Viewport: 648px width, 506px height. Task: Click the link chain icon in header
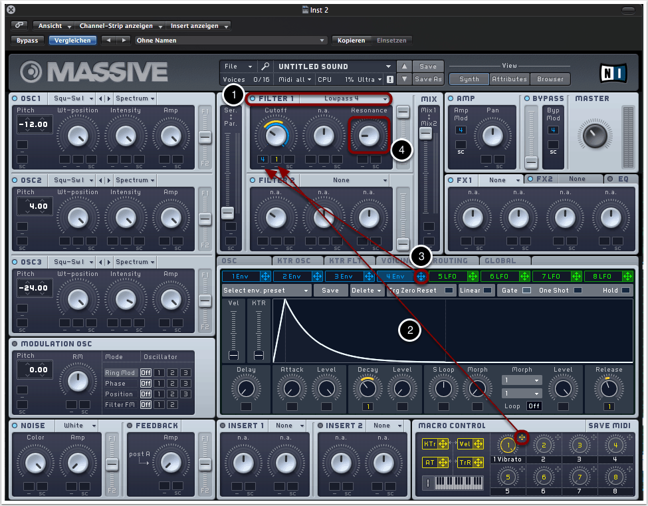point(19,25)
